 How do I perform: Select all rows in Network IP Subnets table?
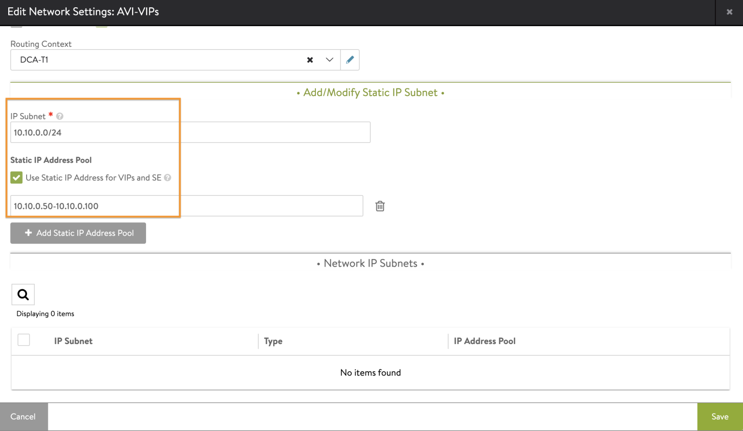coord(23,340)
